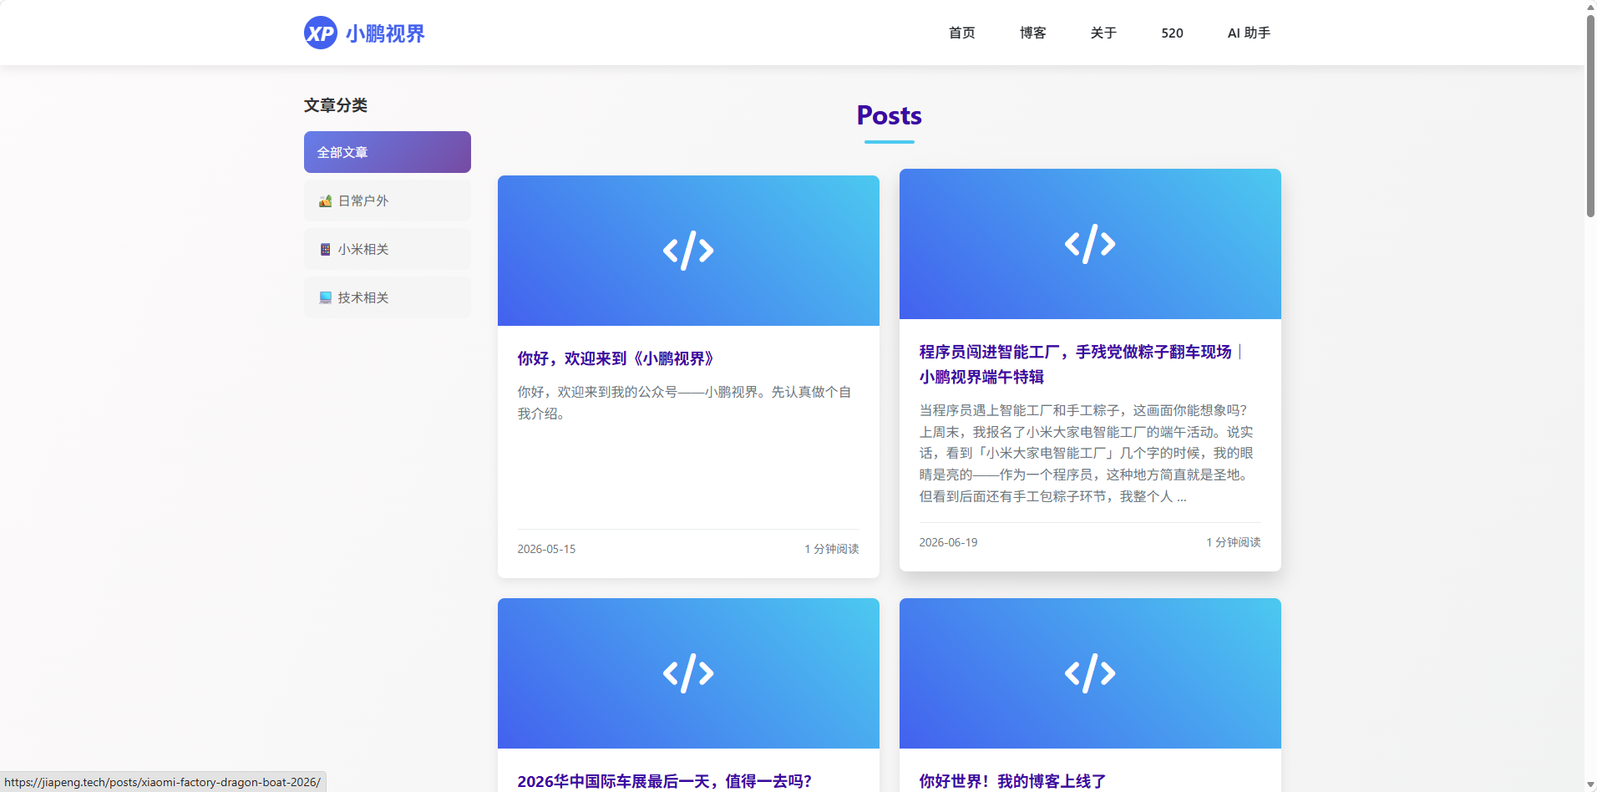Open post 2026华中国际车展最后一天

pos(665,781)
